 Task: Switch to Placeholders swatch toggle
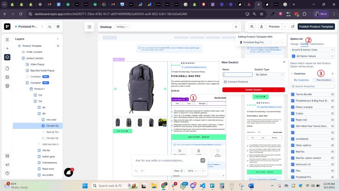click(323, 80)
